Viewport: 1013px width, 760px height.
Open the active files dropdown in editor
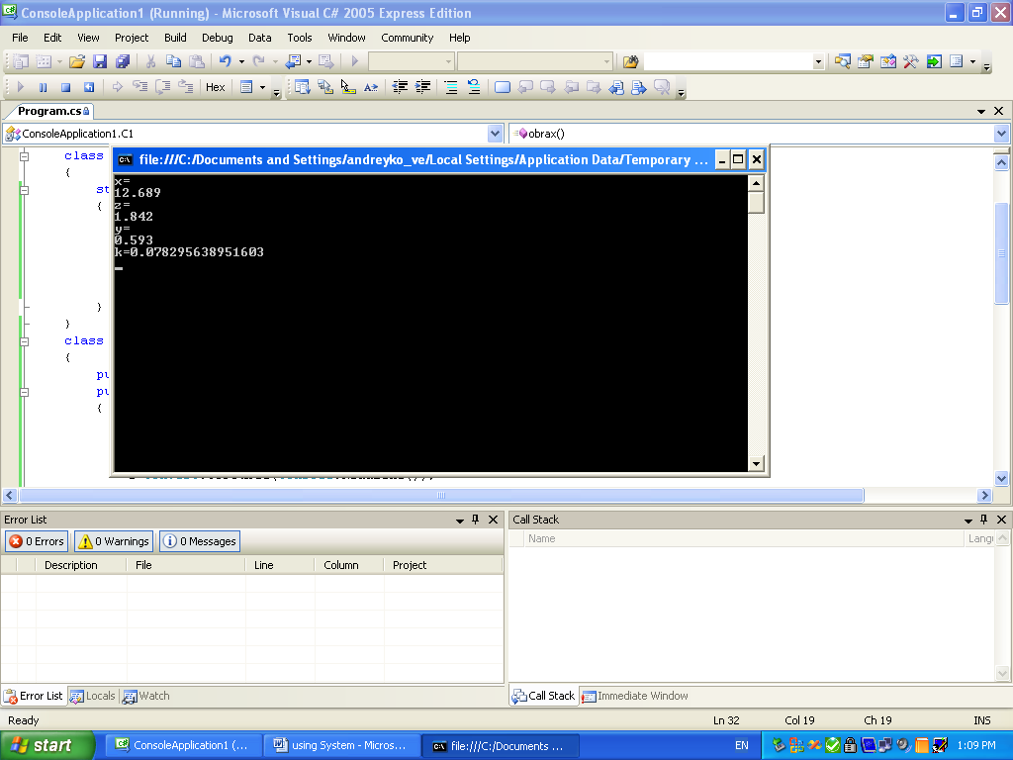(x=981, y=111)
